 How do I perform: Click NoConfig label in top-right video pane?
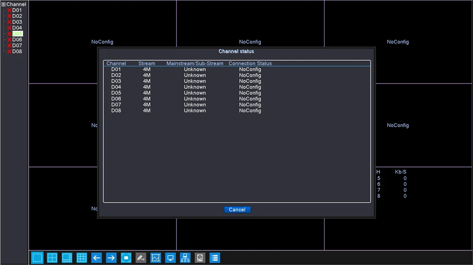[398, 42]
